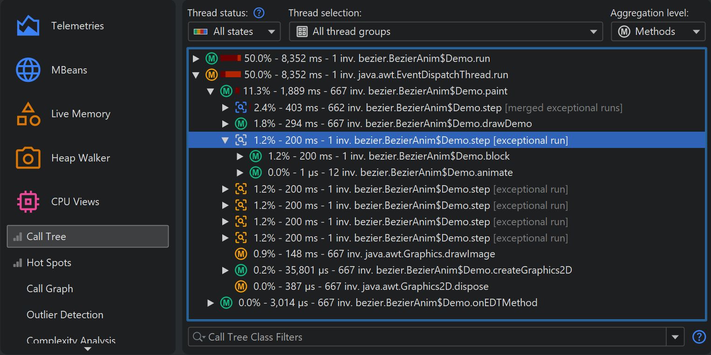Image resolution: width=711 pixels, height=355 pixels.
Task: Switch to the Hot Spots view
Action: (x=48, y=263)
